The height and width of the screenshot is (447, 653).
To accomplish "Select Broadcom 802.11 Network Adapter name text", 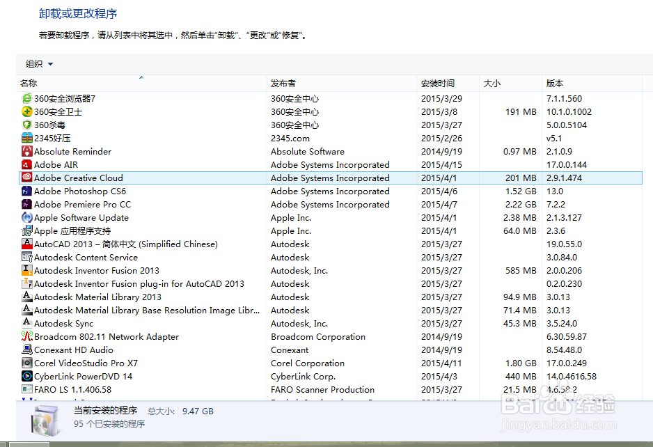I will (107, 336).
